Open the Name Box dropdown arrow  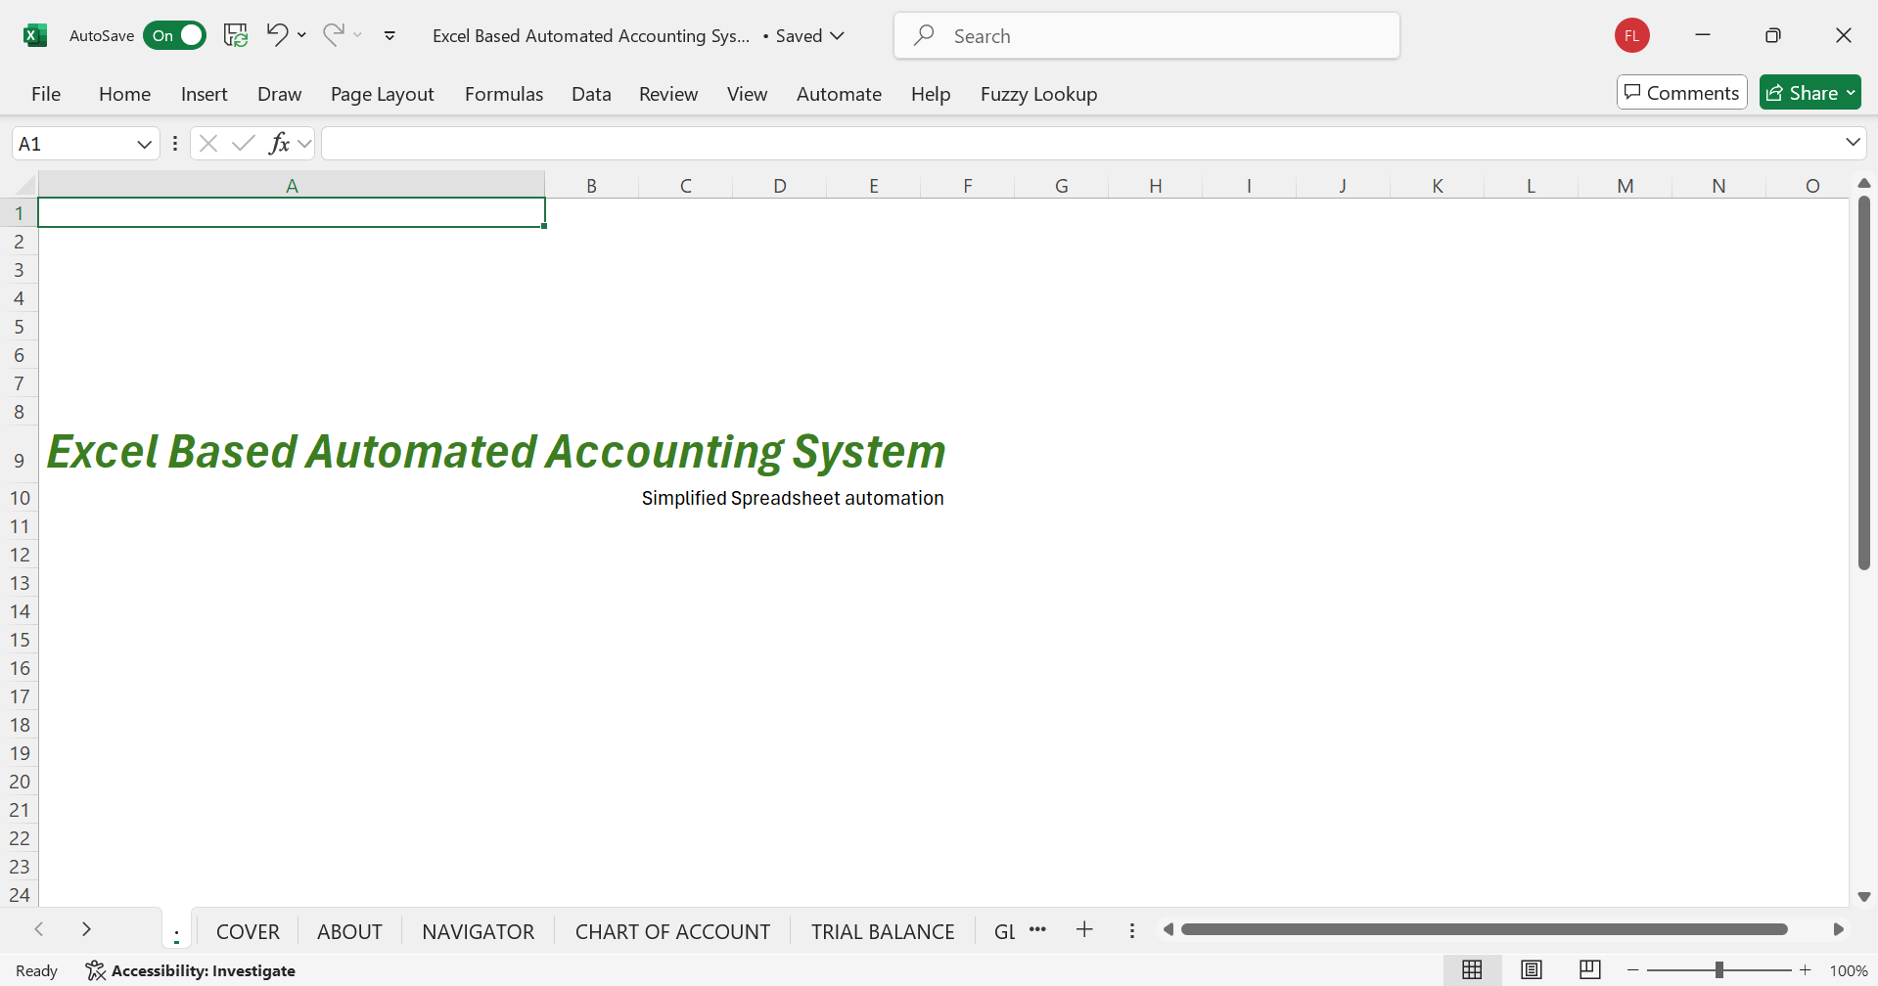click(x=144, y=144)
